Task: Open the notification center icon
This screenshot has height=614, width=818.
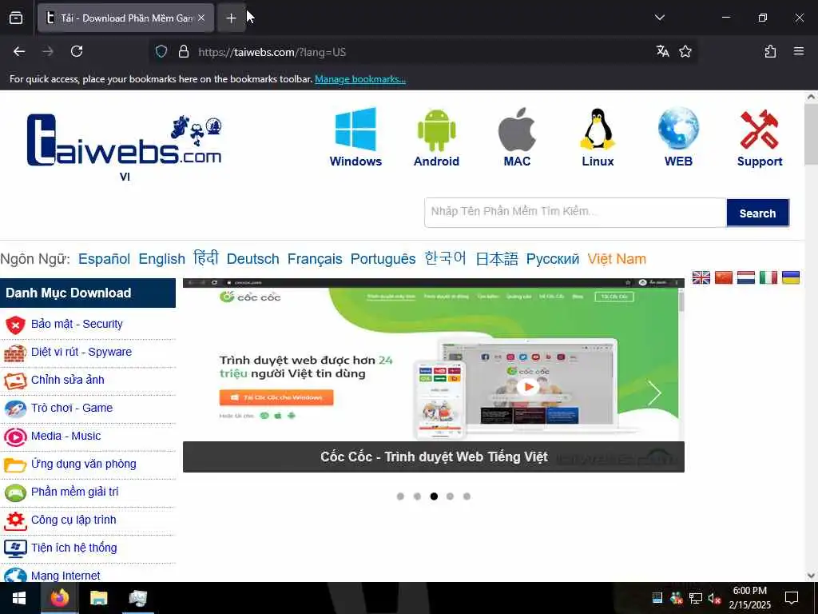Action: point(792,598)
